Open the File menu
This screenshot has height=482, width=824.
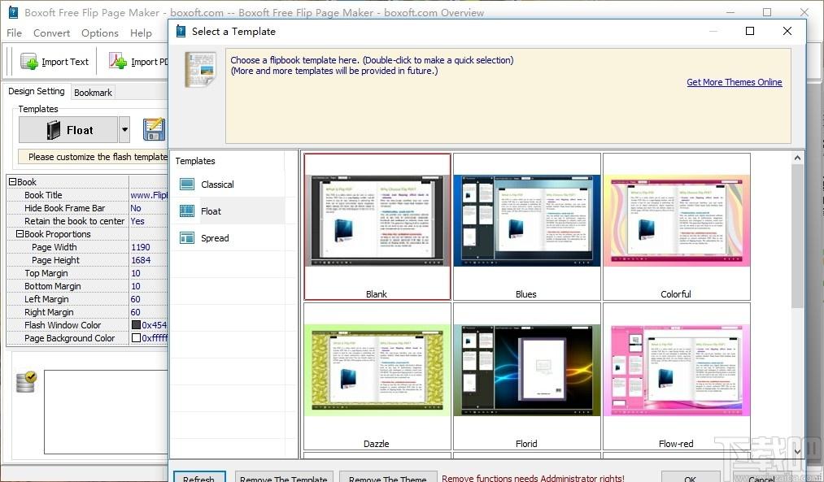14,33
